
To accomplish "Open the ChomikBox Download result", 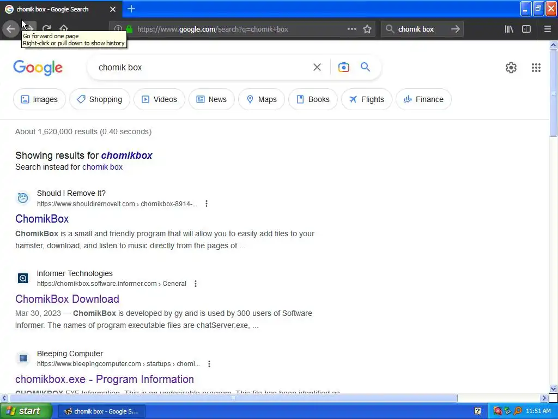I will click(x=67, y=299).
